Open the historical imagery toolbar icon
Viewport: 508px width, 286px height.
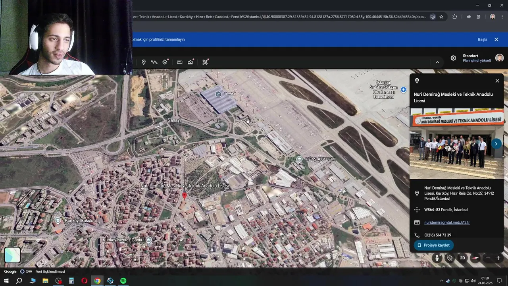(190, 62)
